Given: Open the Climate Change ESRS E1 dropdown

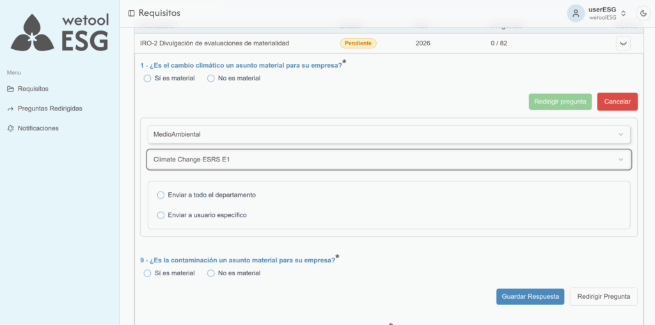Looking at the screenshot, I should point(388,160).
